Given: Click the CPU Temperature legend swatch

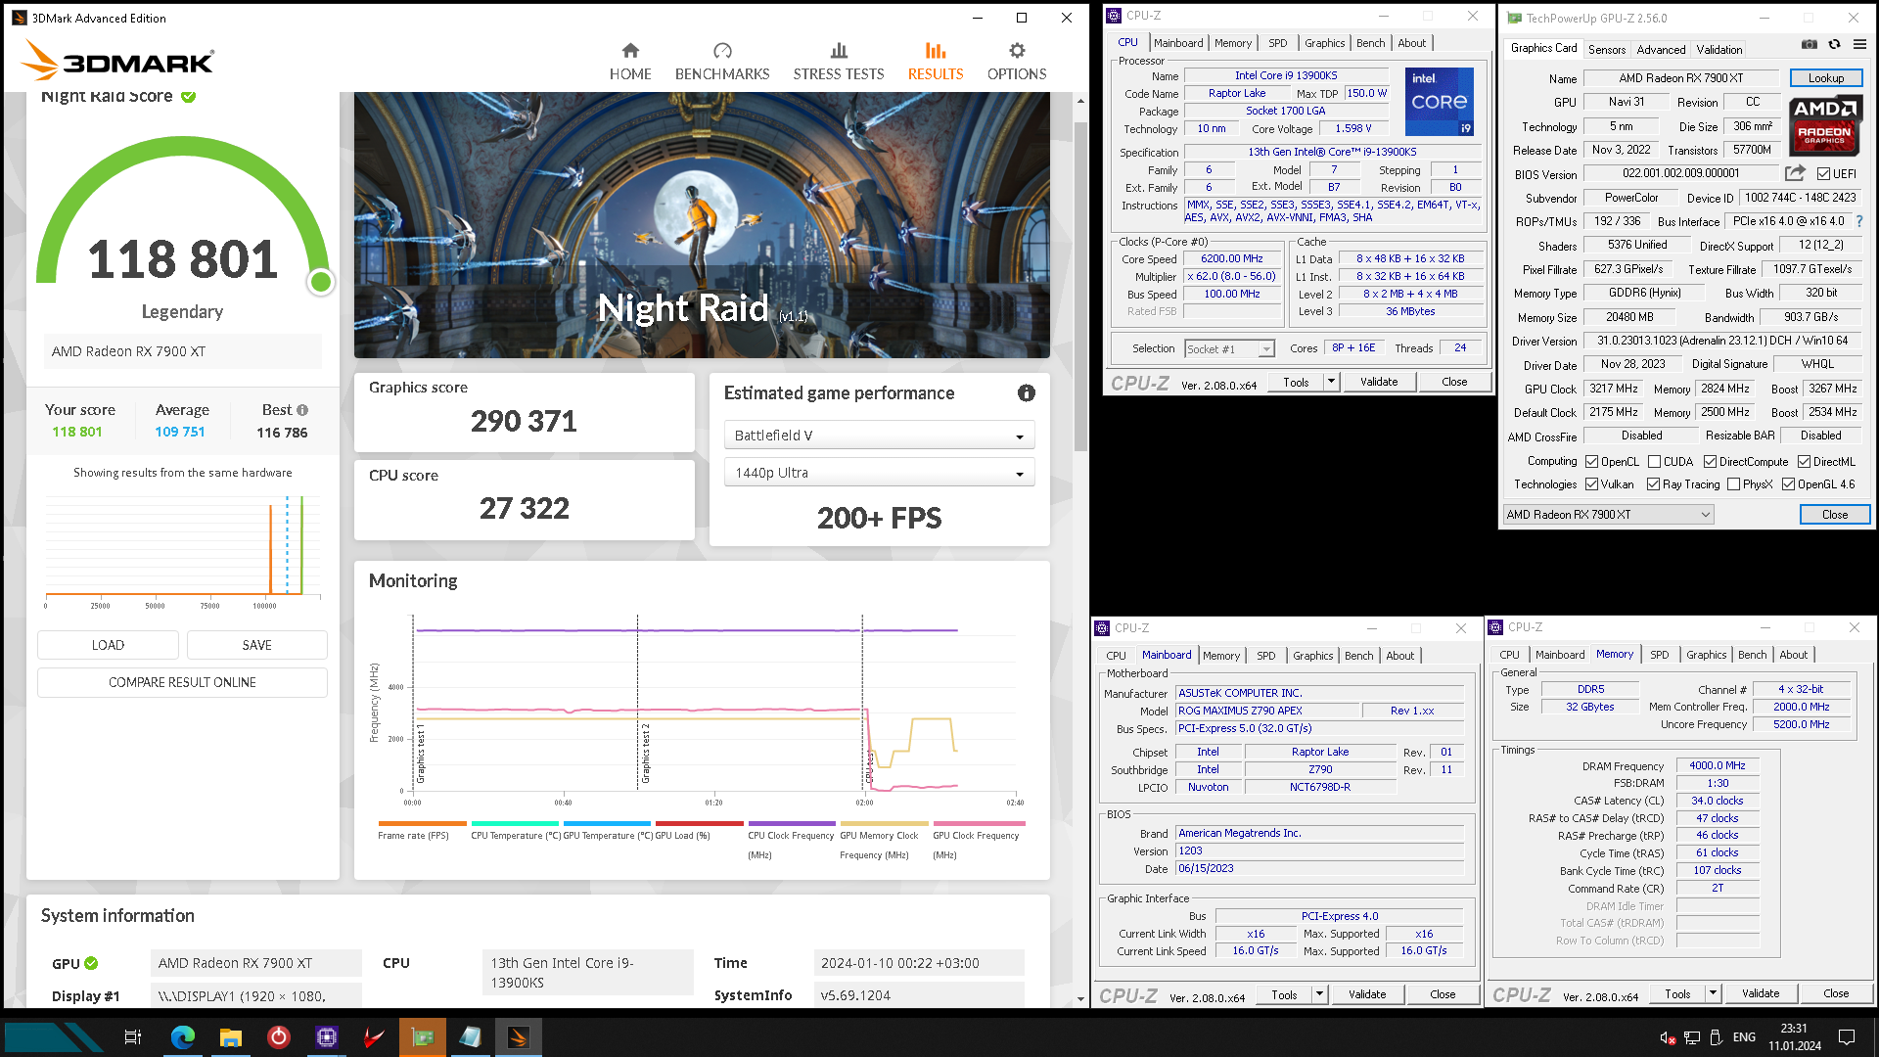Looking at the screenshot, I should (x=515, y=823).
